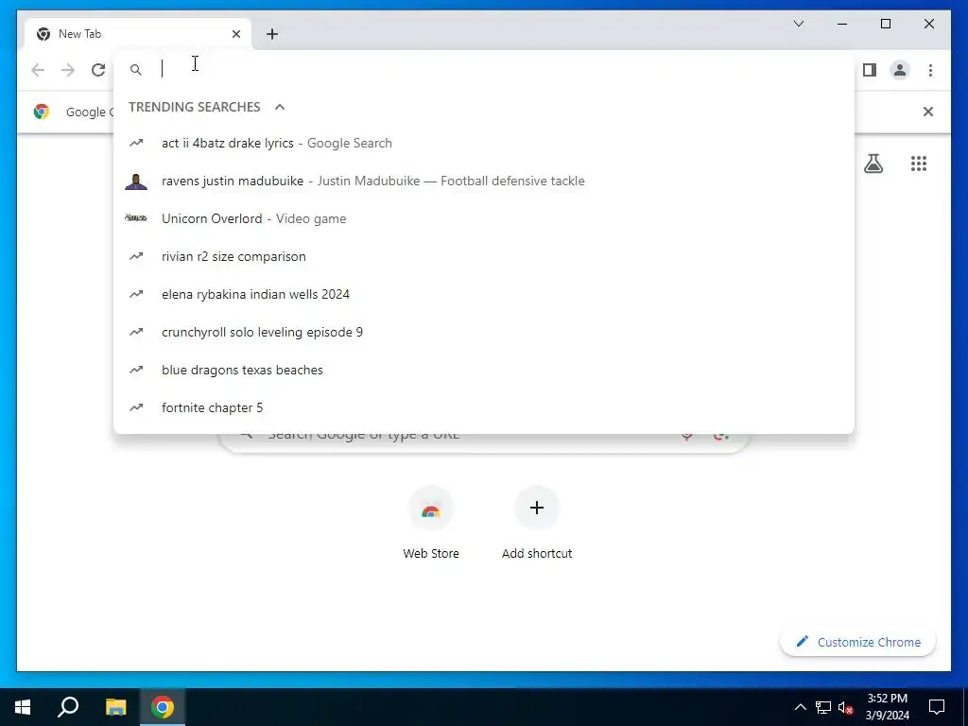Open the tab search chevron
This screenshot has height=726, width=968.
click(798, 24)
